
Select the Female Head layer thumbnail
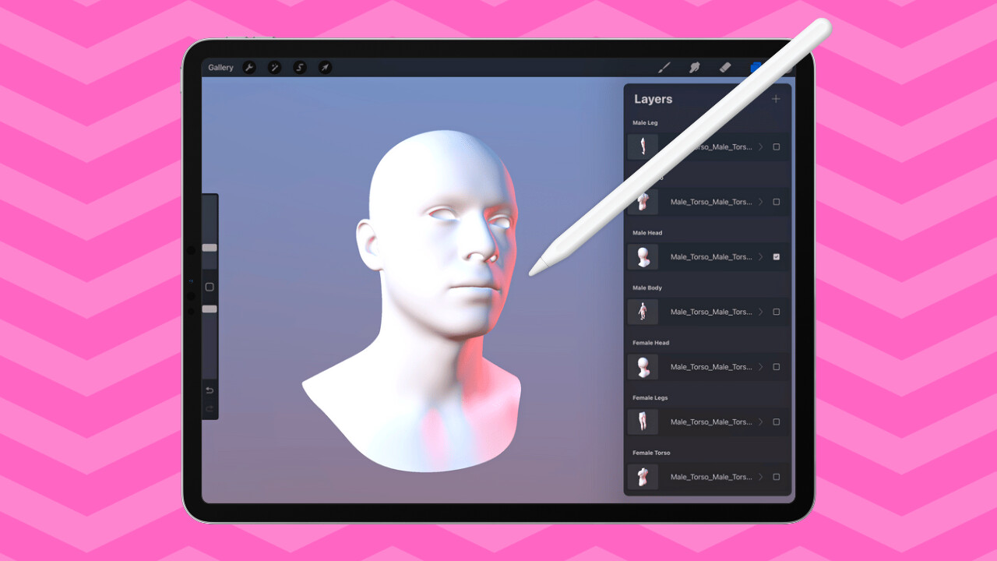(x=643, y=366)
